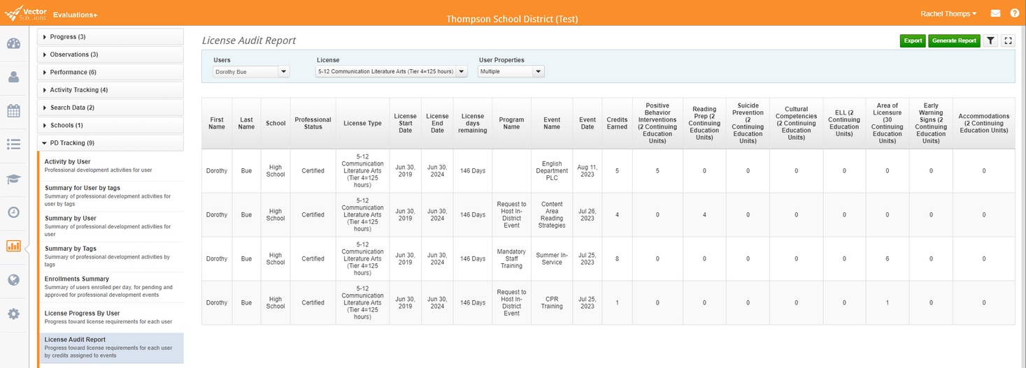
Task: Open the help question mark icon
Action: [x=1015, y=13]
